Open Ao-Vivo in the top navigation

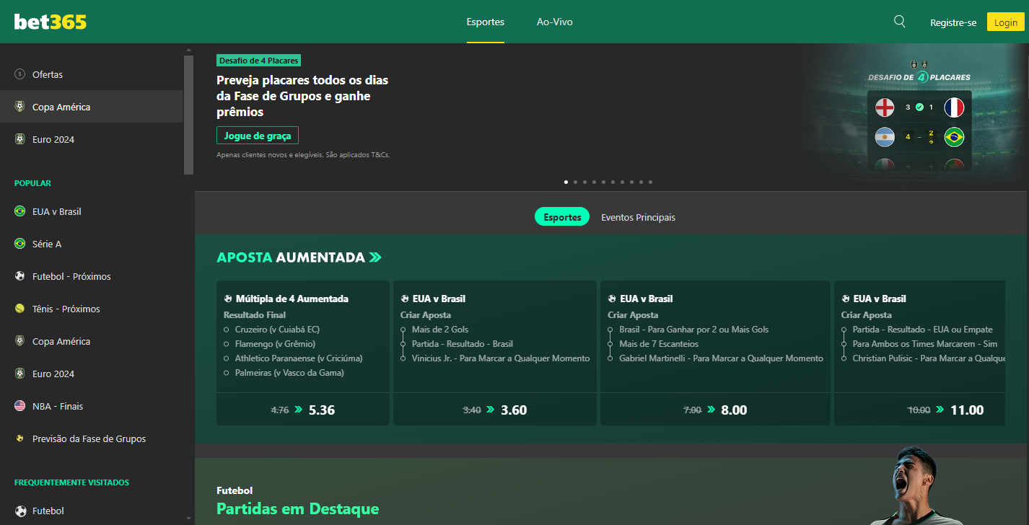pyautogui.click(x=555, y=22)
